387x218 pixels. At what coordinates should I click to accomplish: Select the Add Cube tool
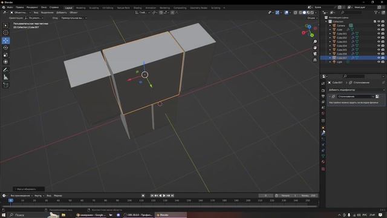pos(5,85)
